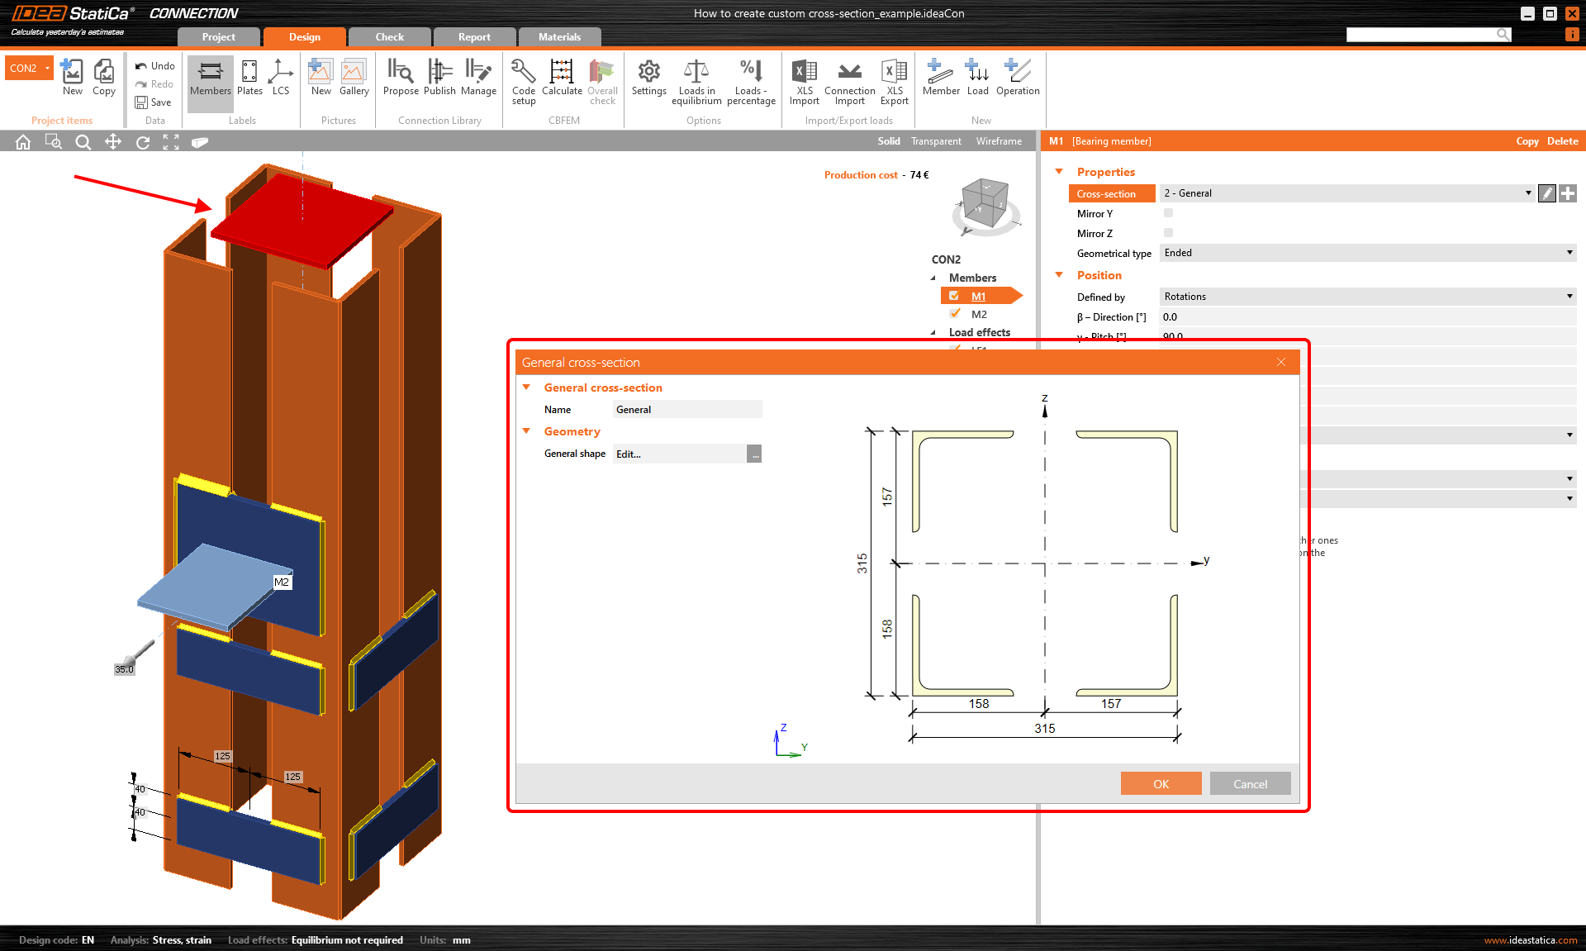Click the XLS Import icon
Screen dimensions: 1586x951
(803, 80)
